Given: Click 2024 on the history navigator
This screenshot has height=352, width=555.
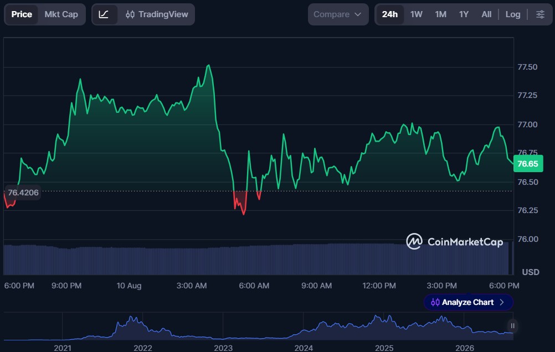Looking at the screenshot, I should (304, 348).
